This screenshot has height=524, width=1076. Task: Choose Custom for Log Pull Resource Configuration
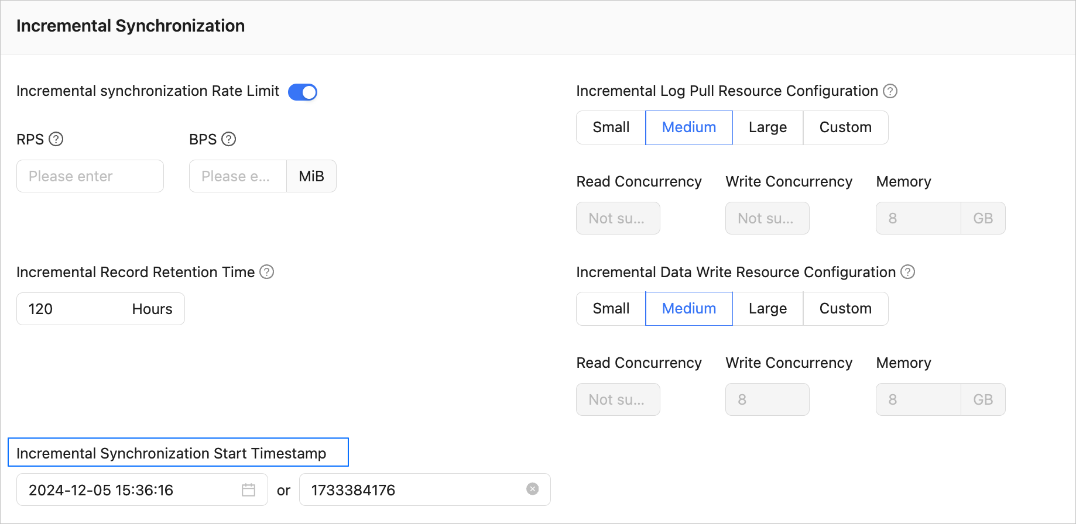coord(845,127)
